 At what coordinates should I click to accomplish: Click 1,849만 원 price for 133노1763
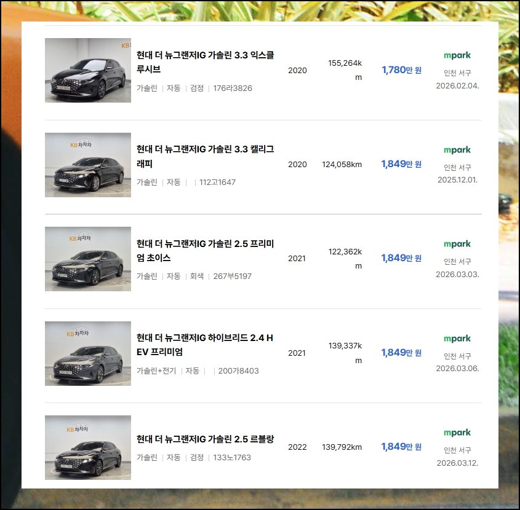[x=402, y=447]
